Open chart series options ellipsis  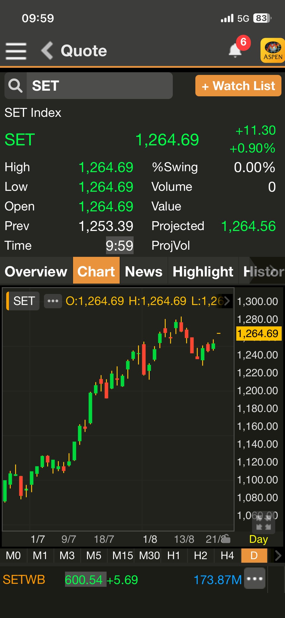pos(53,301)
